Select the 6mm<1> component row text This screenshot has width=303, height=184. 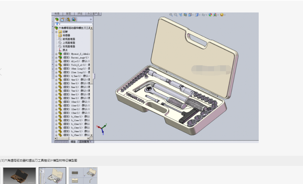[76, 87]
